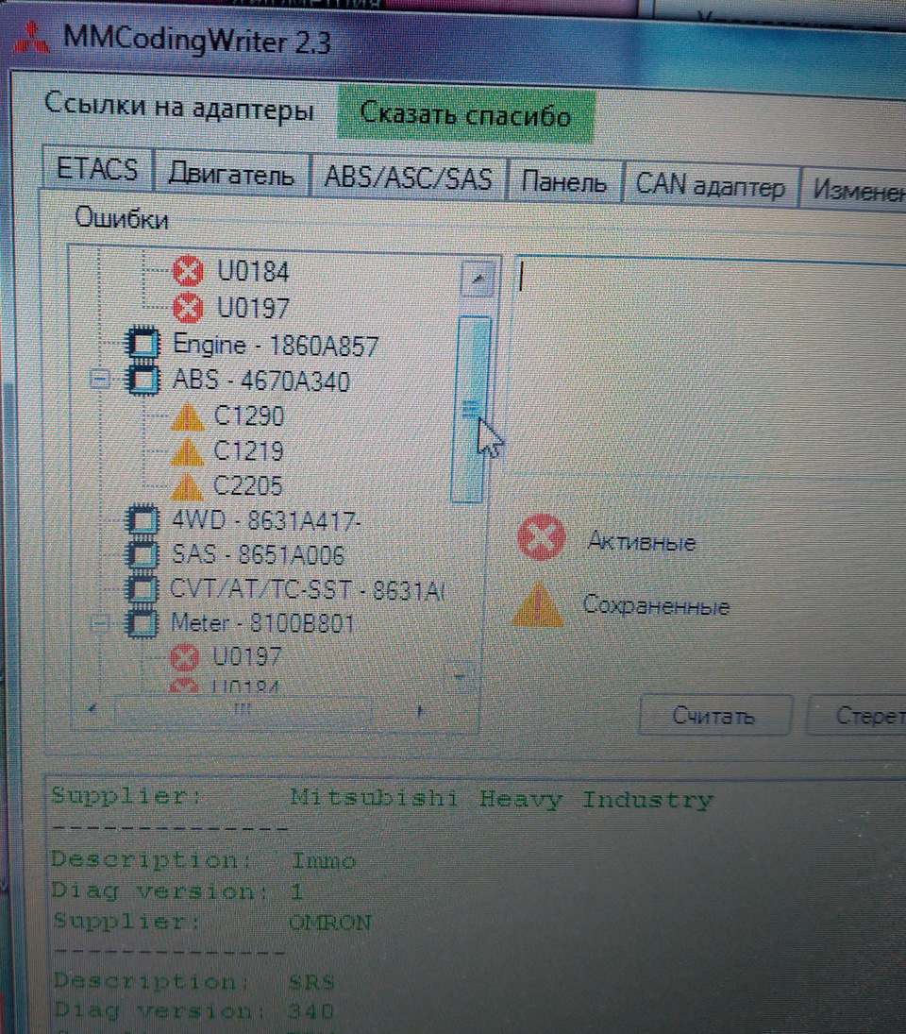Click the Supplier: OMRON log line
The height and width of the screenshot is (1034, 906).
click(212, 922)
